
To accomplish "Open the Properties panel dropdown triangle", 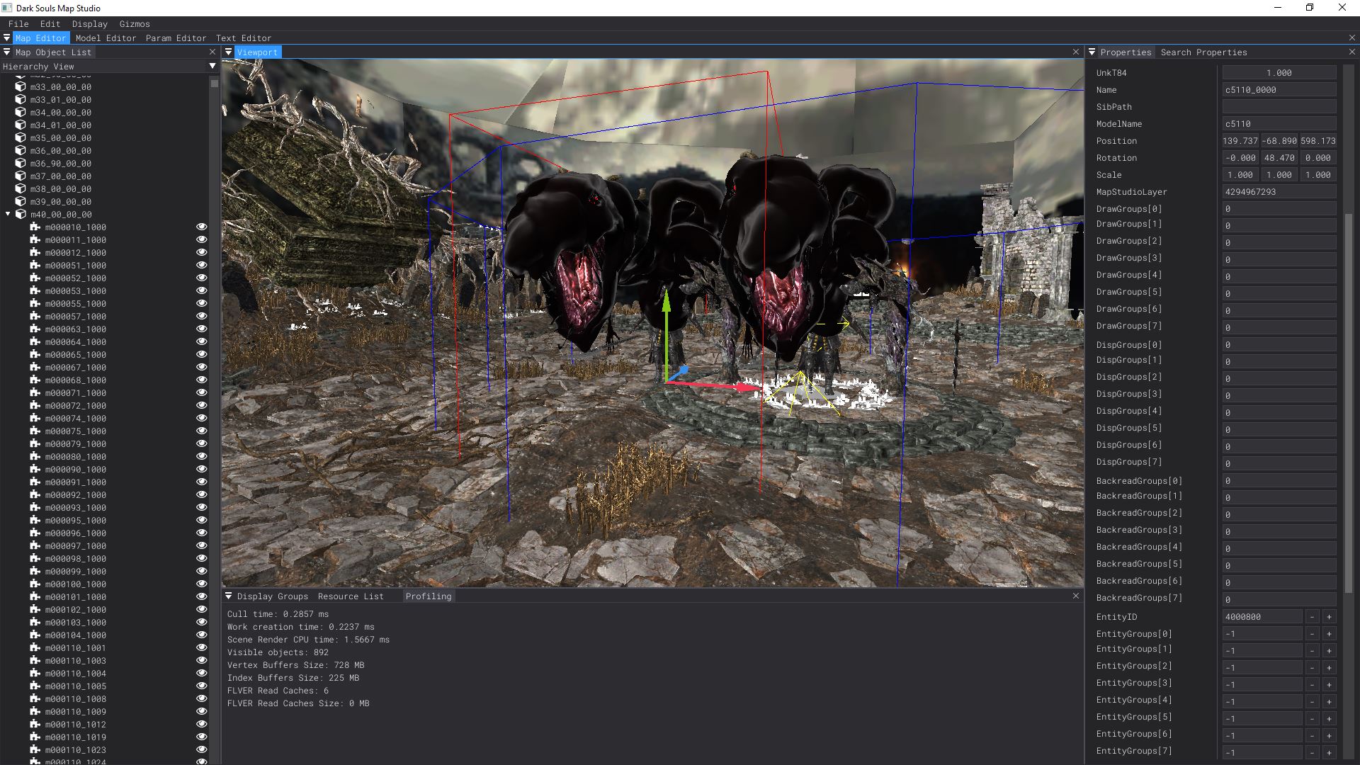I will tap(1092, 52).
